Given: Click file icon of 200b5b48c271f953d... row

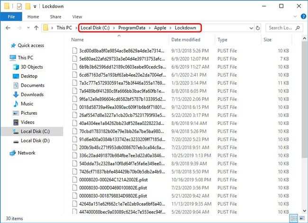Looking at the screenshot, I should click(x=75, y=147).
